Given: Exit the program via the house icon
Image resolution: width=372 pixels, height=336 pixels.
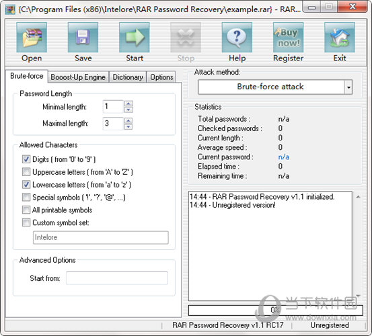Looking at the screenshot, I should tap(340, 37).
